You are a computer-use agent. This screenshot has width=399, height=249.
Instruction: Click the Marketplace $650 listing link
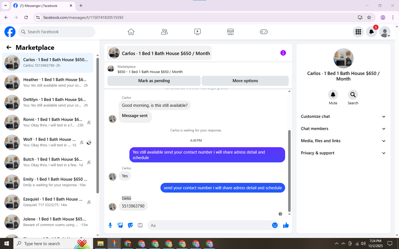pyautogui.click(x=150, y=72)
